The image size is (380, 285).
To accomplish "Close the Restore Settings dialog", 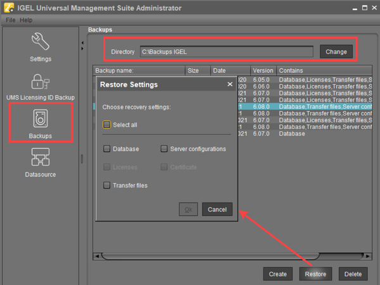I will 230,84.
